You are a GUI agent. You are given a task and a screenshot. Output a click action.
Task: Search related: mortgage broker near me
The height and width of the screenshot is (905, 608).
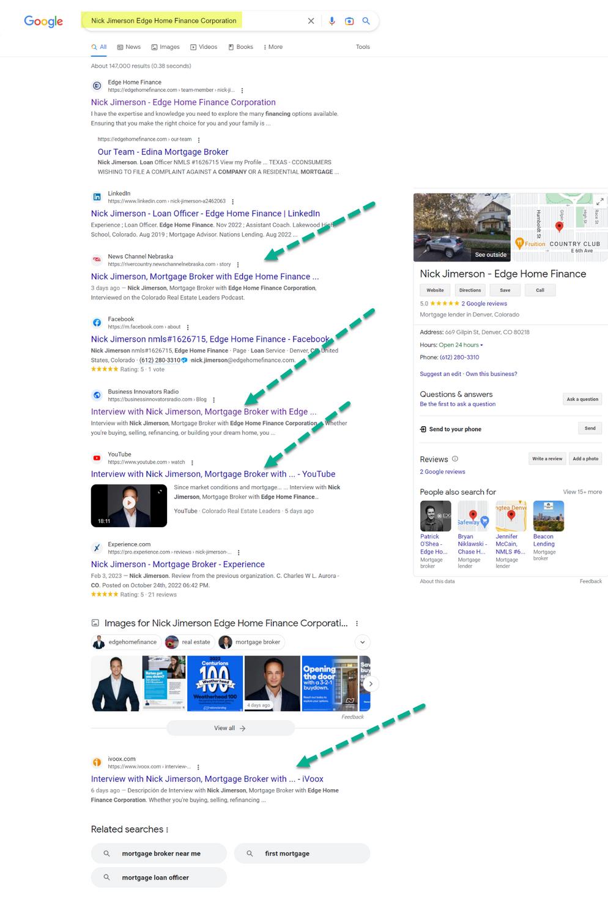coord(159,854)
